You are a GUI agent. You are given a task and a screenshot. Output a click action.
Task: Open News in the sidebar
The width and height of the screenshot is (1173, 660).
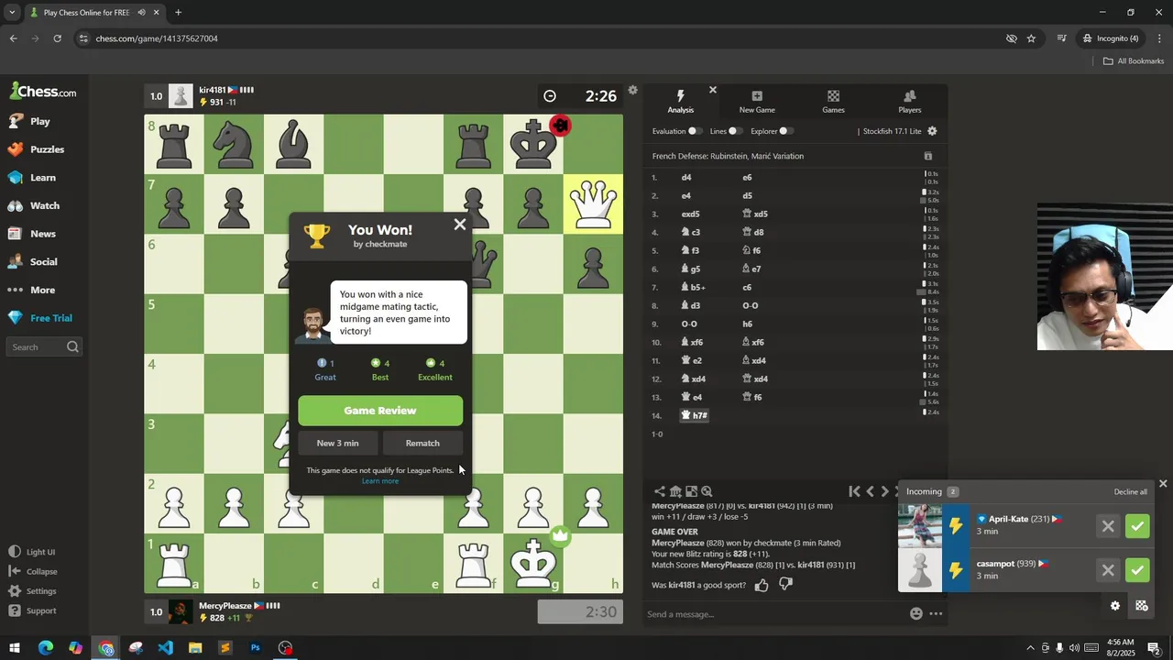pos(42,234)
